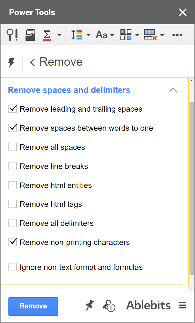Disable Remove non-printing characters
The image size is (195, 323).
[x=12, y=242]
